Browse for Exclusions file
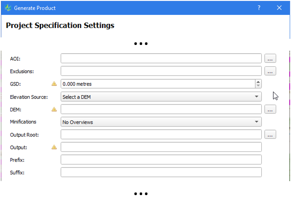This screenshot has width=291, height=206. (x=270, y=71)
